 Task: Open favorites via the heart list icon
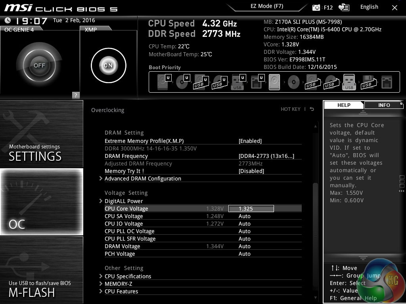click(344, 8)
